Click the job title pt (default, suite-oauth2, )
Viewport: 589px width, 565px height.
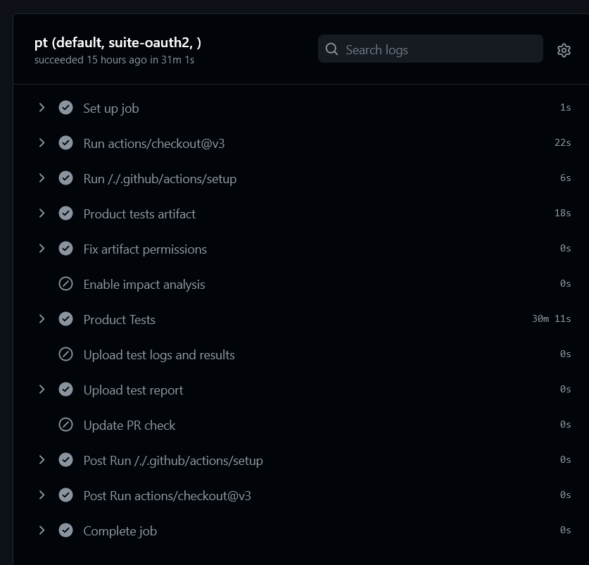(118, 43)
